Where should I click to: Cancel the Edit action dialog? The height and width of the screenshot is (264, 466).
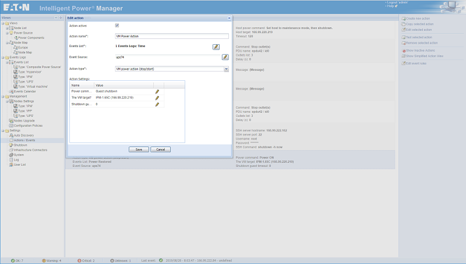[x=161, y=149]
